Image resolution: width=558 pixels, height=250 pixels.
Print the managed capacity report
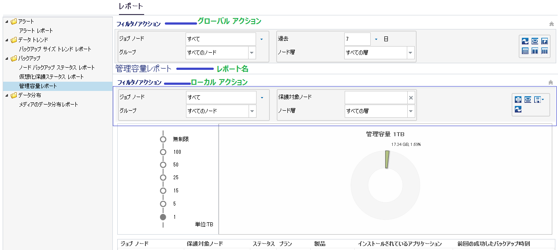(x=518, y=100)
